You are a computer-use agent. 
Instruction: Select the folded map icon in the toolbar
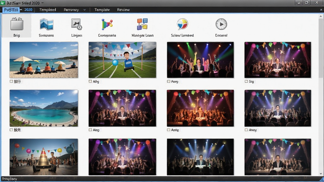coord(47,24)
